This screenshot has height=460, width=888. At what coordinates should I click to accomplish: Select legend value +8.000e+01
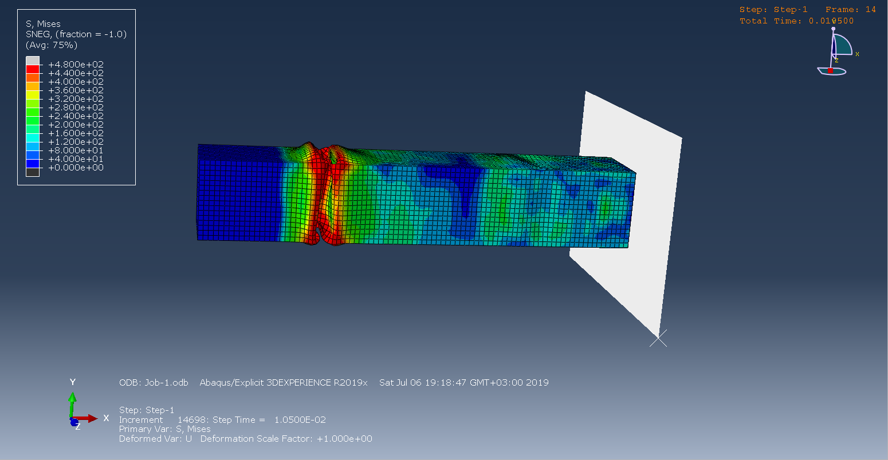76,150
